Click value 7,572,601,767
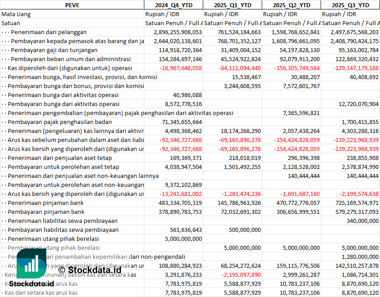Image resolution: width=380 pixels, height=297 pixels. 301,86
